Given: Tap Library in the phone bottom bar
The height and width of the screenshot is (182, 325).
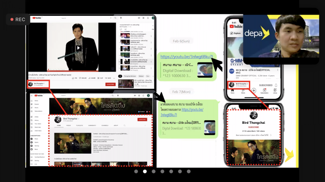Looking at the screenshot, I should coord(275,91).
